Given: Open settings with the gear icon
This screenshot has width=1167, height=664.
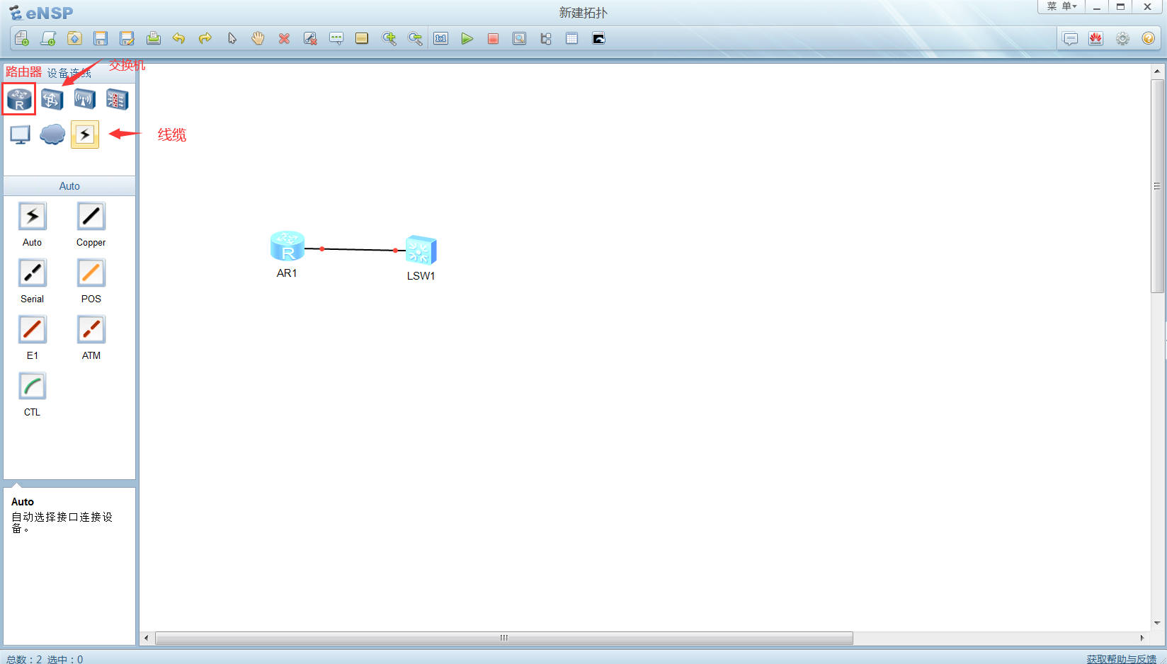Looking at the screenshot, I should (x=1122, y=38).
